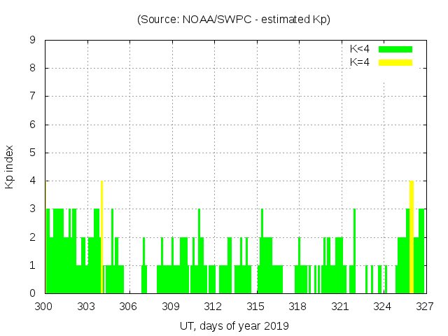Click the 'UT, days of year 2019' label

(x=234, y=325)
